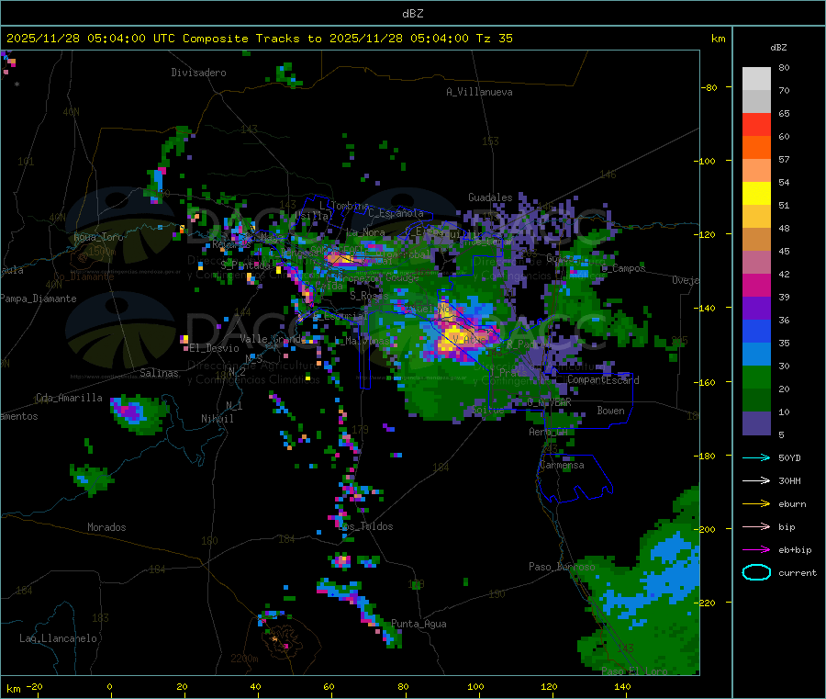Click the 30HM white arrow legend icon
826x699 pixels.
point(756,480)
